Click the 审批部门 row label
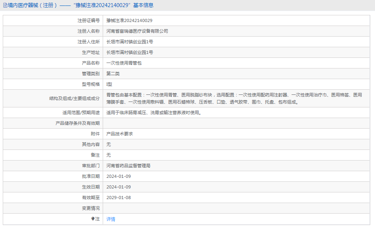 (91, 166)
